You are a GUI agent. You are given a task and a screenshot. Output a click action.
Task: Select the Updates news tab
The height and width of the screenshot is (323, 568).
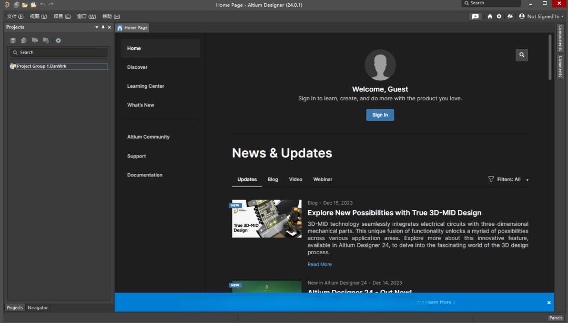point(247,180)
